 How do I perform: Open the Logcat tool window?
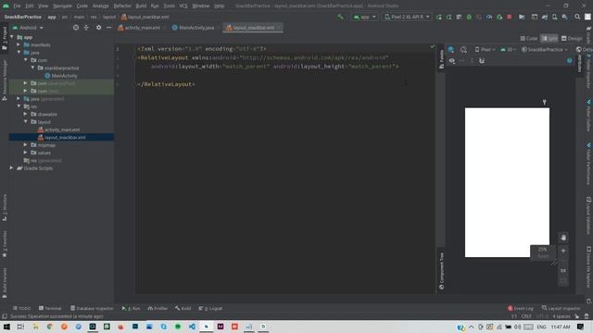pyautogui.click(x=210, y=308)
